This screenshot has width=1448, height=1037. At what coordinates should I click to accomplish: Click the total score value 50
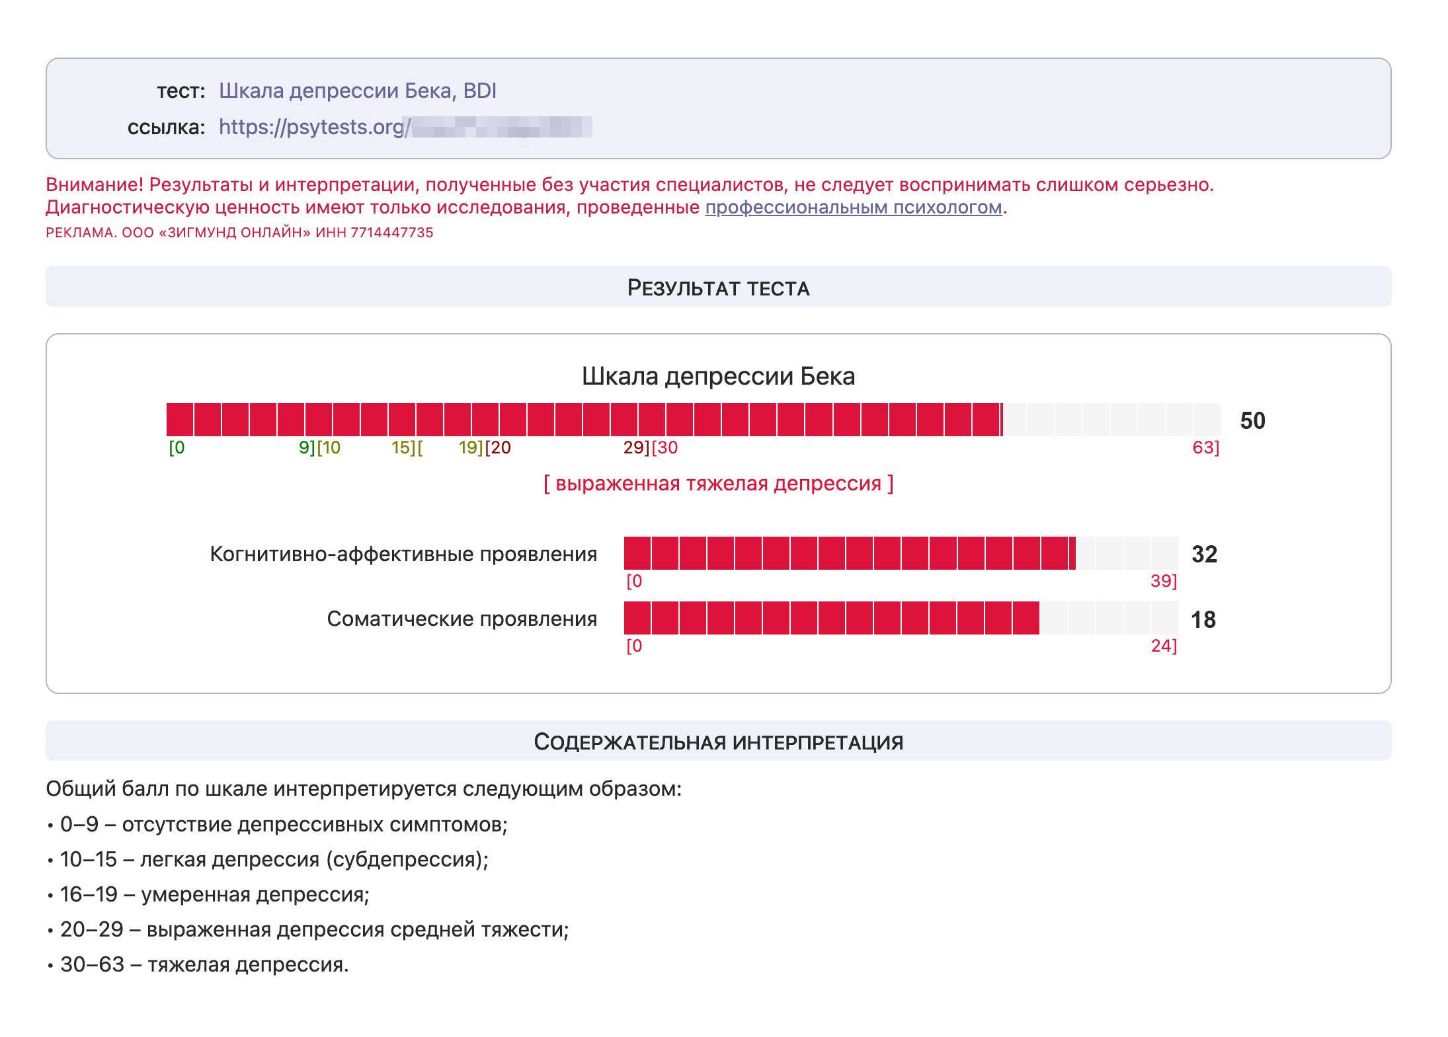coord(1252,421)
